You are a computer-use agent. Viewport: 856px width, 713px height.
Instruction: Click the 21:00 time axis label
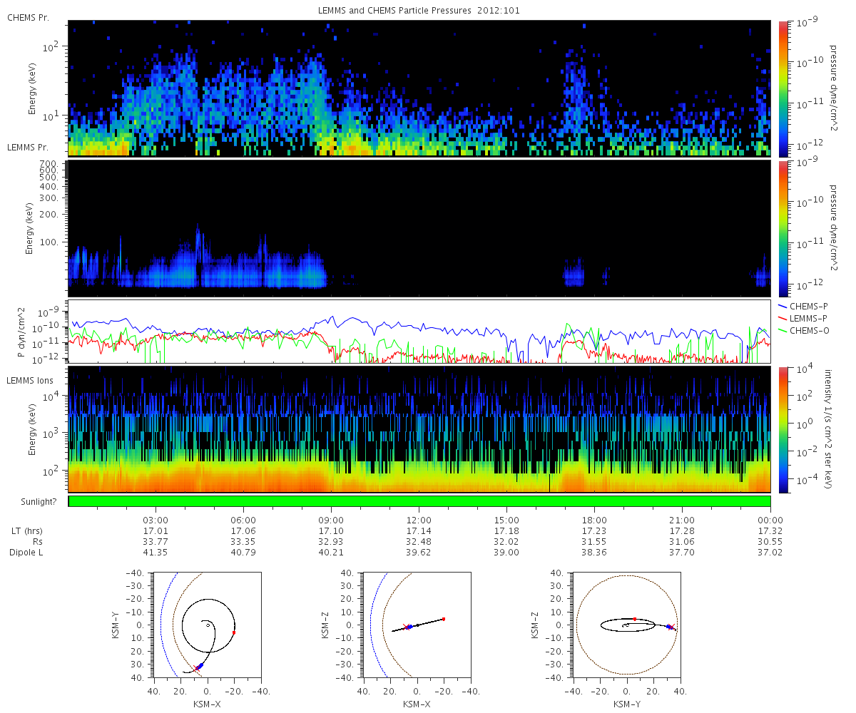point(683,520)
